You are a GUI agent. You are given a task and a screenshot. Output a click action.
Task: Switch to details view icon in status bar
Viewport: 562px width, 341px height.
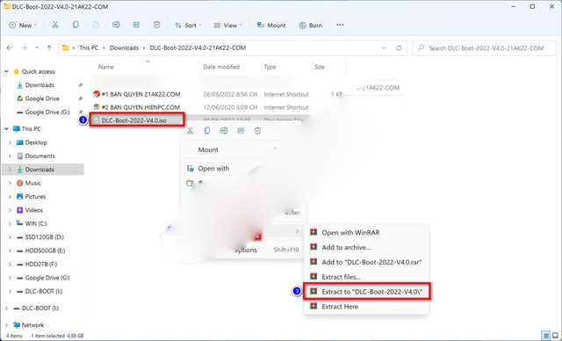coord(546,336)
